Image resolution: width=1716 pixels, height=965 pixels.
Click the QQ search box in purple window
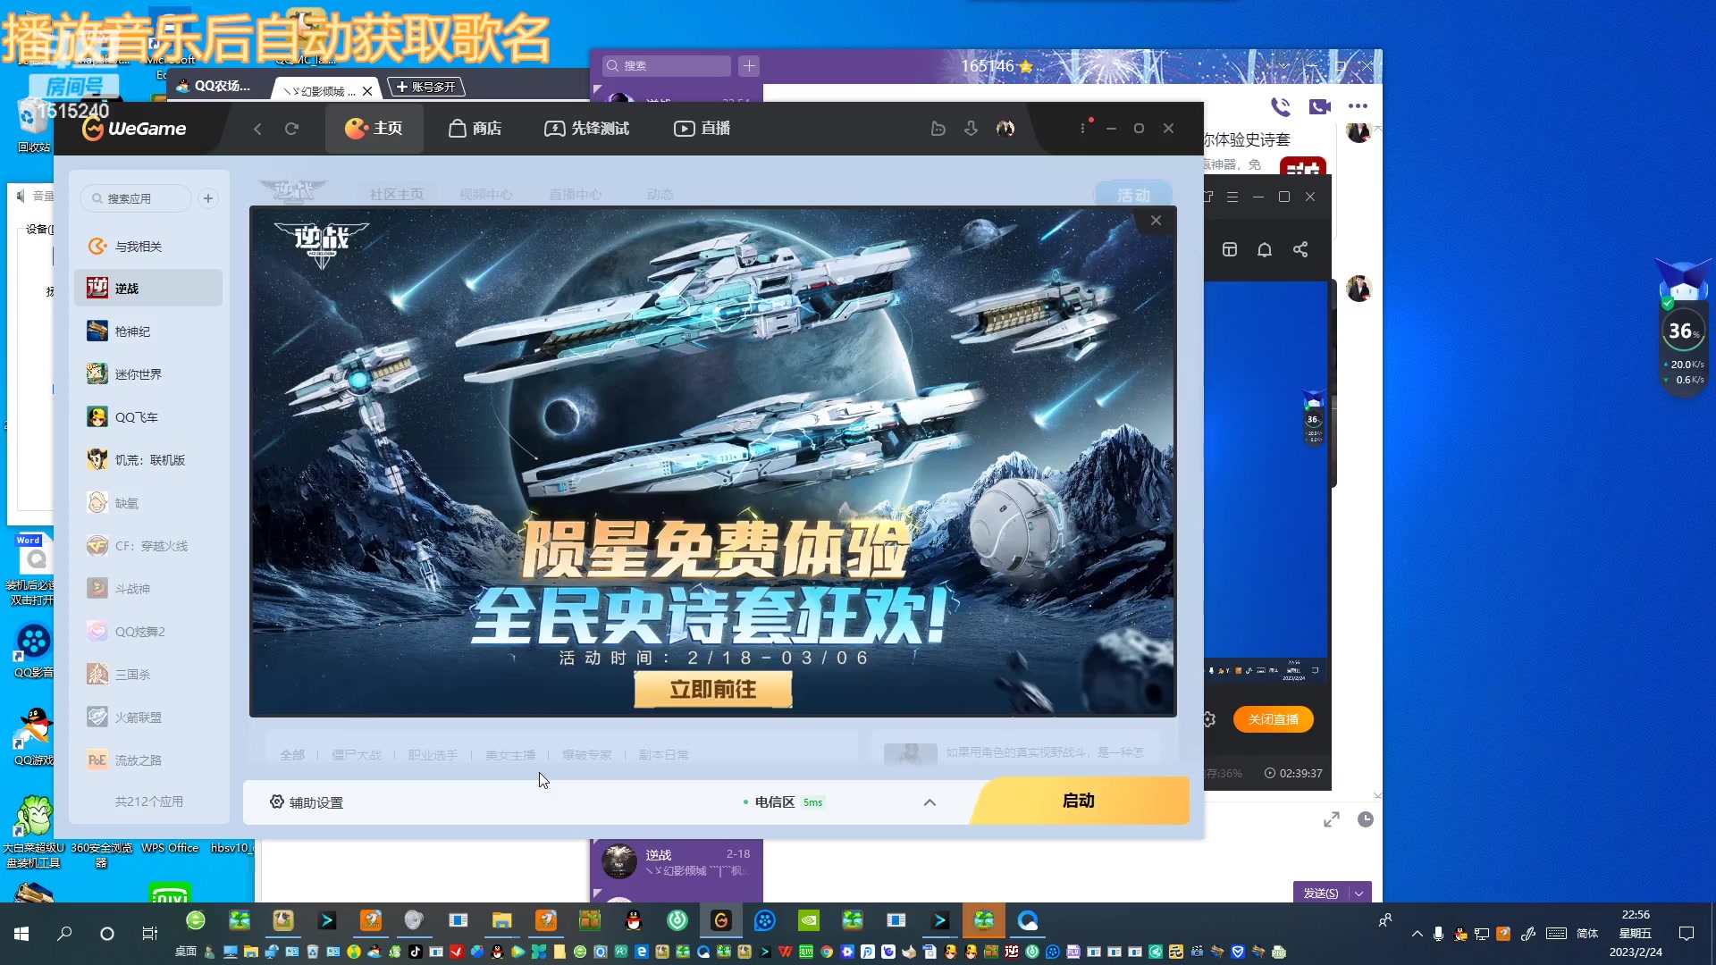[x=667, y=65]
